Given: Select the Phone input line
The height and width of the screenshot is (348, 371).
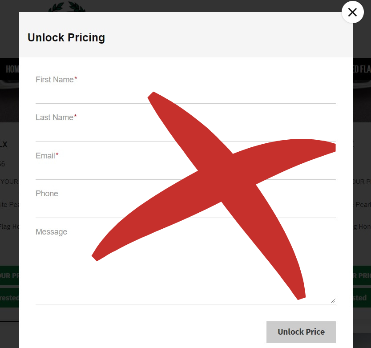Looking at the screenshot, I should (185, 209).
